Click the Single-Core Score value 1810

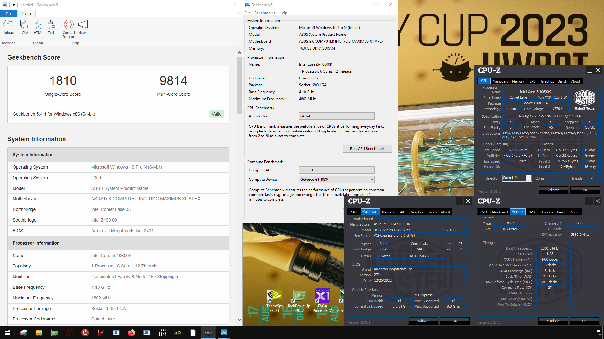tap(63, 81)
